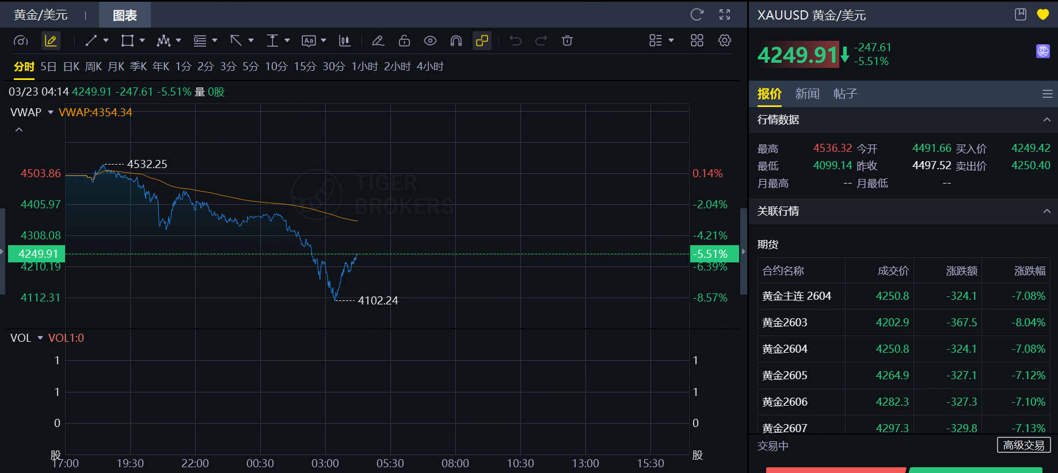Toggle the lock drawings icon
This screenshot has width=1058, height=473.
(x=404, y=41)
